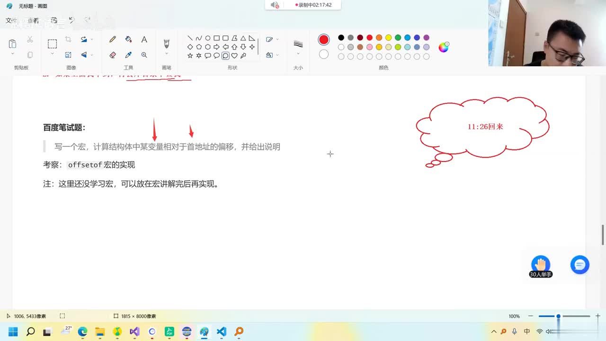Open File Explorer from taskbar

pos(100,332)
